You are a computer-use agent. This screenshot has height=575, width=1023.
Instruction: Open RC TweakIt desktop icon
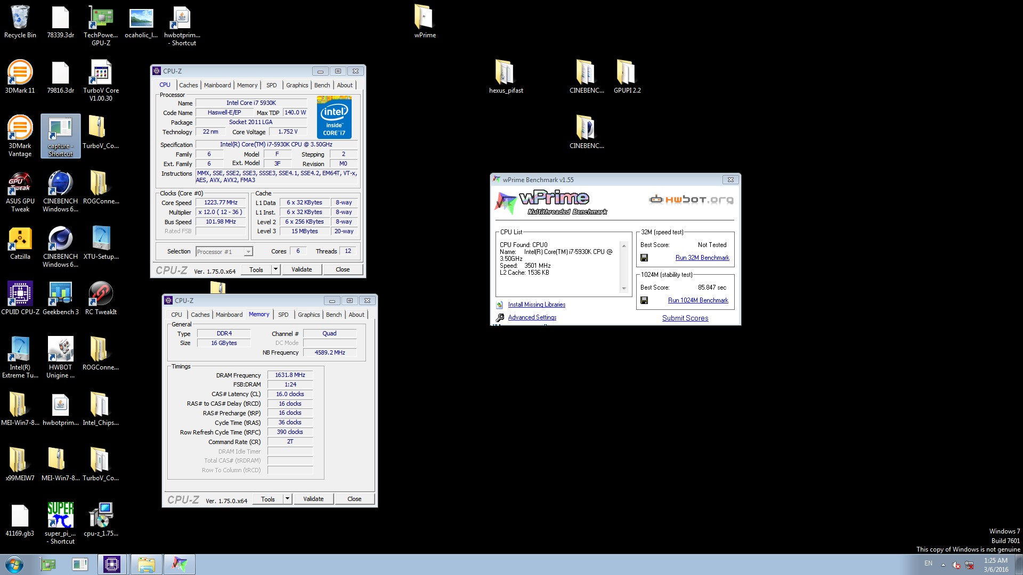101,298
